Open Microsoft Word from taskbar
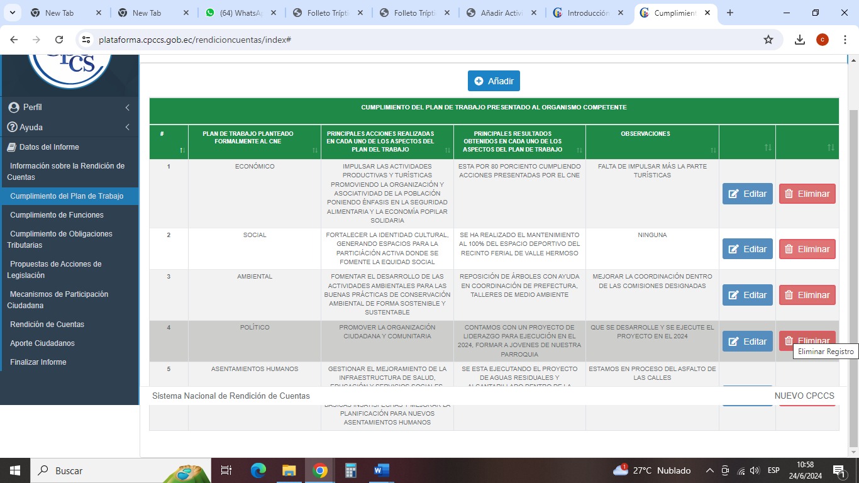This screenshot has height=483, width=859. tap(382, 470)
